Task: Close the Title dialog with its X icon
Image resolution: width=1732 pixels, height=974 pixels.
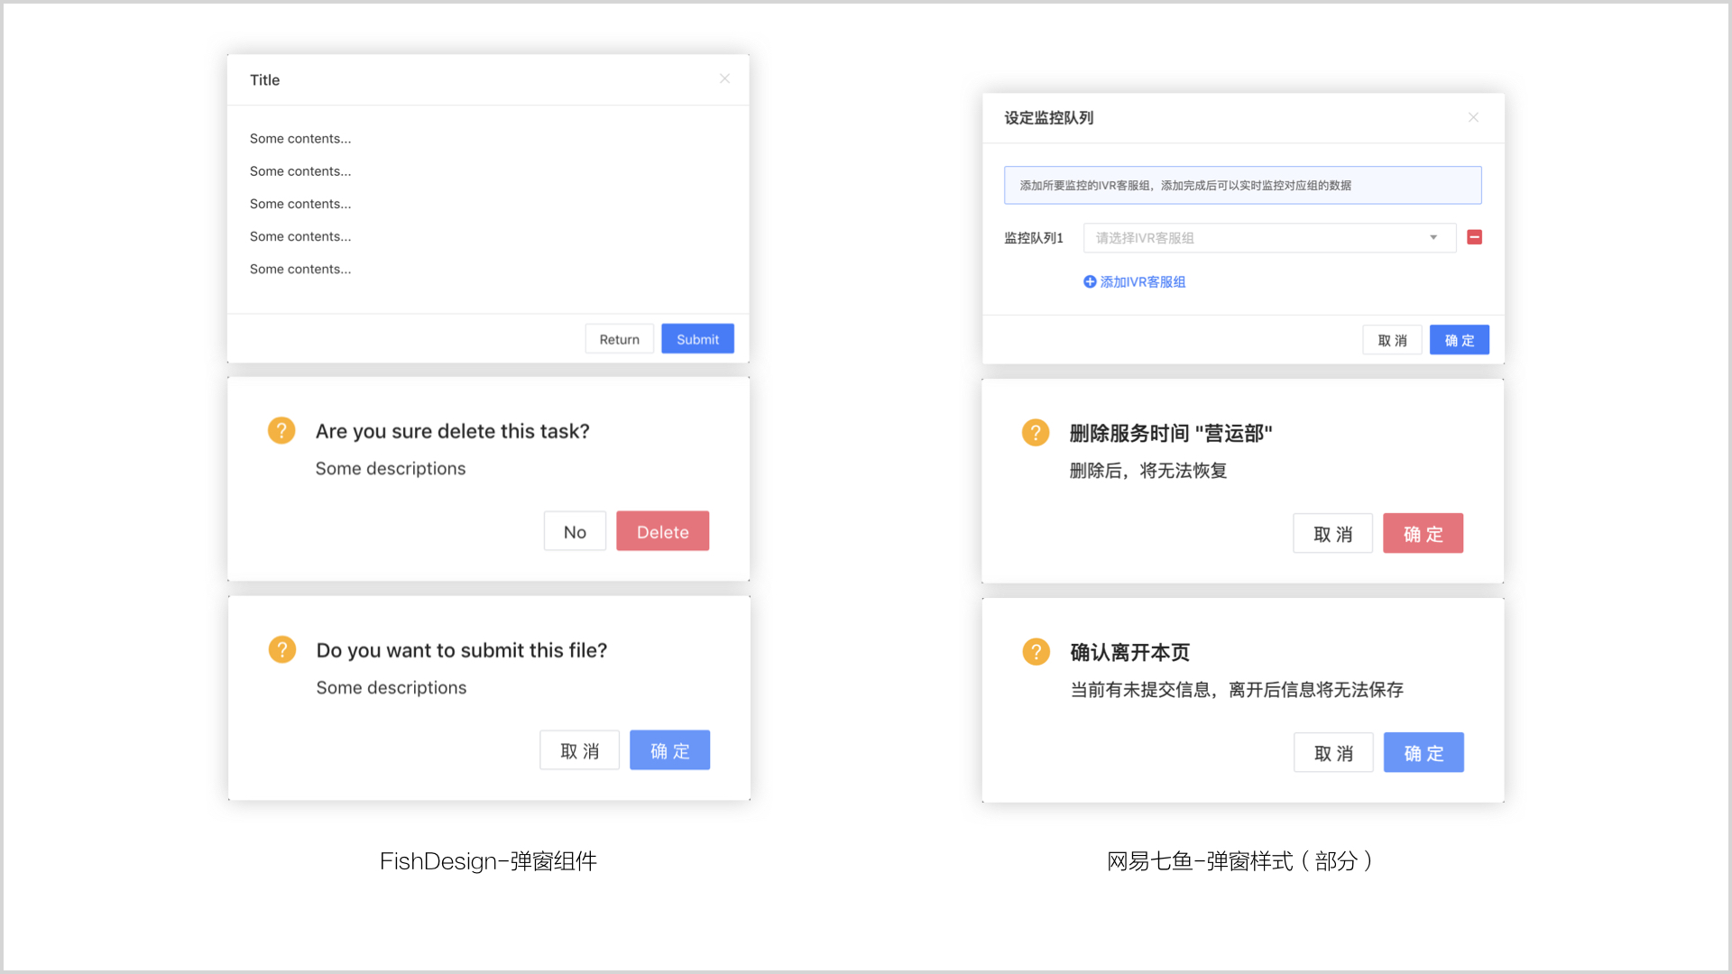Action: pyautogui.click(x=724, y=78)
